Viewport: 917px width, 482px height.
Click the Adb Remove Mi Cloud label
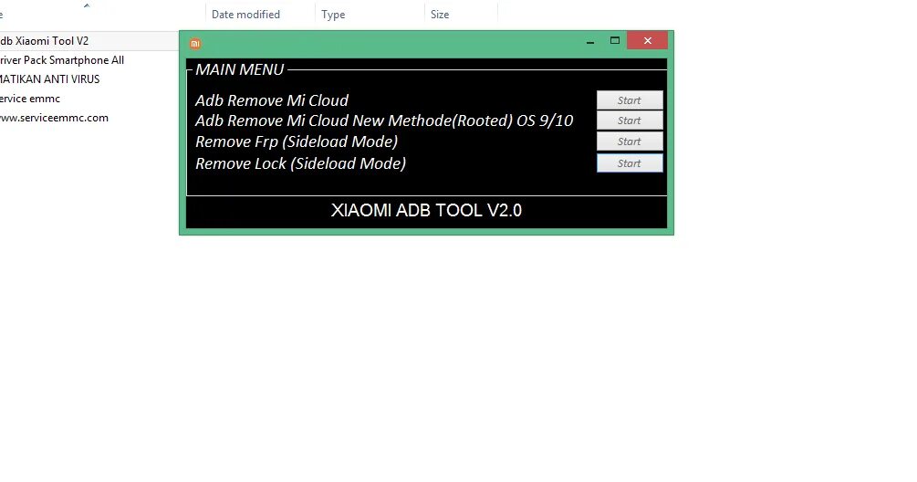click(x=272, y=100)
